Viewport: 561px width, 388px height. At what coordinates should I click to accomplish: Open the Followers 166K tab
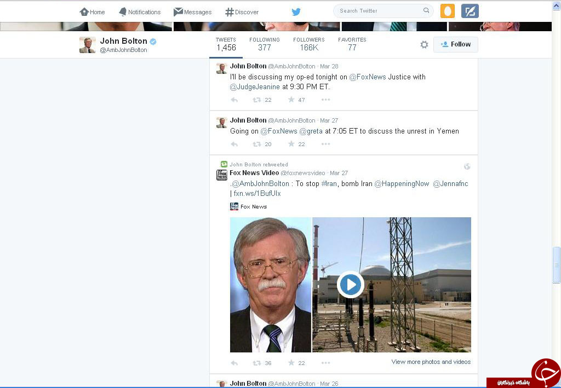(x=309, y=44)
